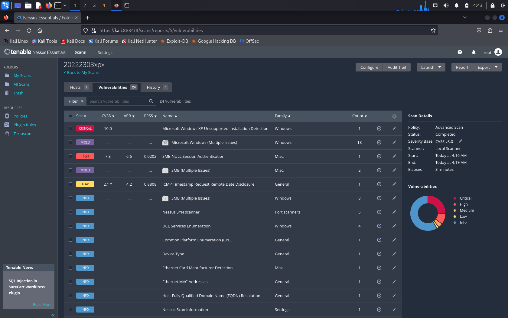The width and height of the screenshot is (508, 318).
Task: Select the Vulnerabilities tab
Action: (116, 87)
